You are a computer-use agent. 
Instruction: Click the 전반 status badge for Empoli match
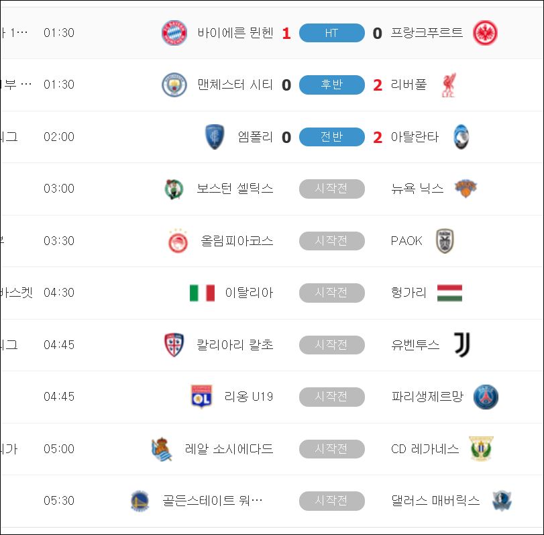331,137
